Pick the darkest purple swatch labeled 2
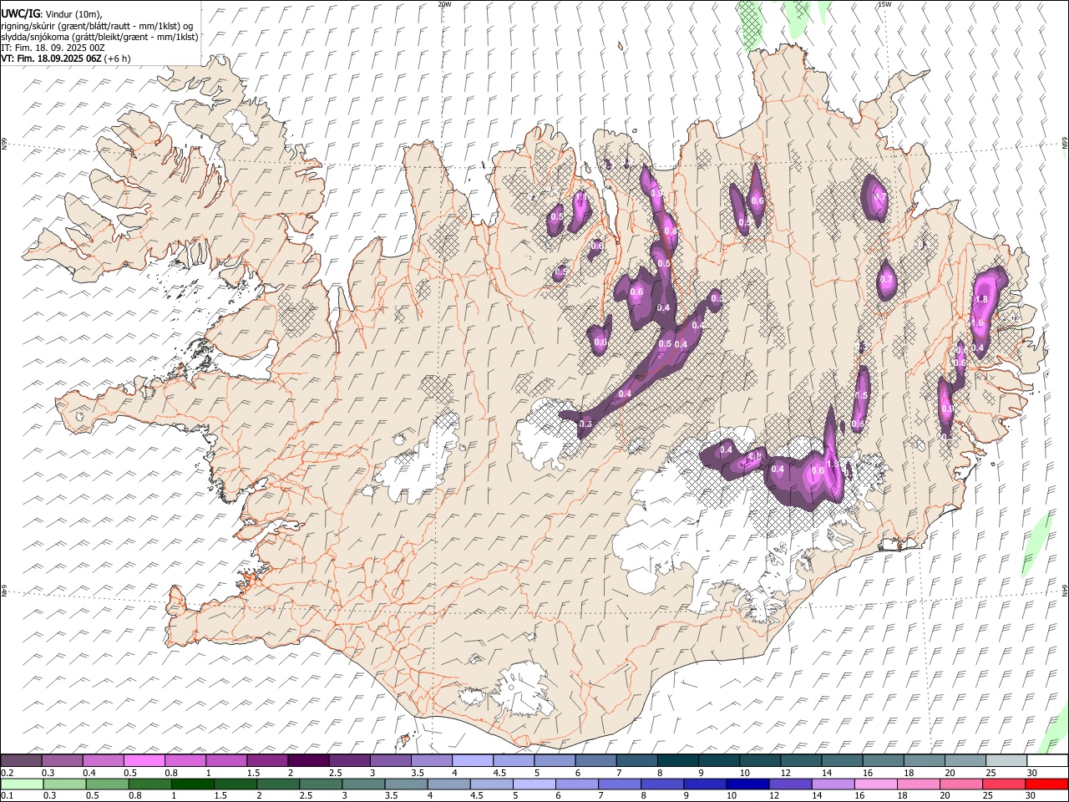Viewport: 1069px width, 802px height. click(308, 761)
